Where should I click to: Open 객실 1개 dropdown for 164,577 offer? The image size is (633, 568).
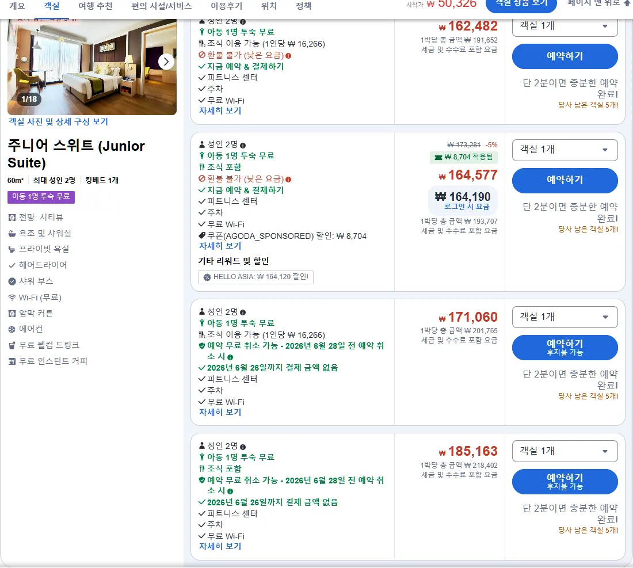(x=565, y=150)
